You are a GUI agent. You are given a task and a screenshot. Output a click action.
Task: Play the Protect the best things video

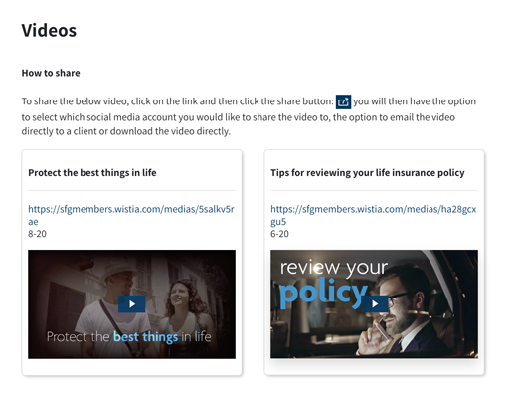coord(131,304)
